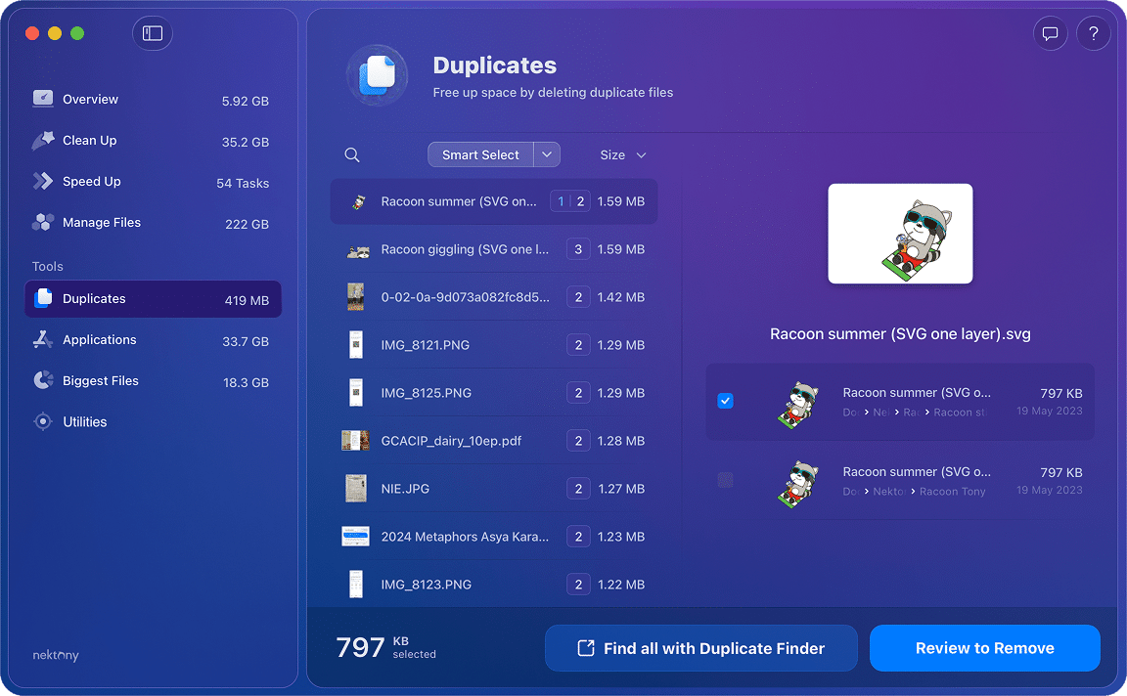Open feedback using the chat bubble icon
This screenshot has height=696, width=1127.
point(1051,33)
